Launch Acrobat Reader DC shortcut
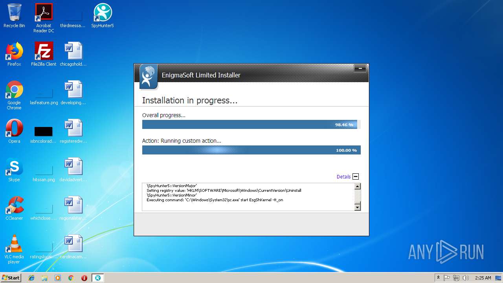Screen dimensions: 503x283 coord(44,18)
